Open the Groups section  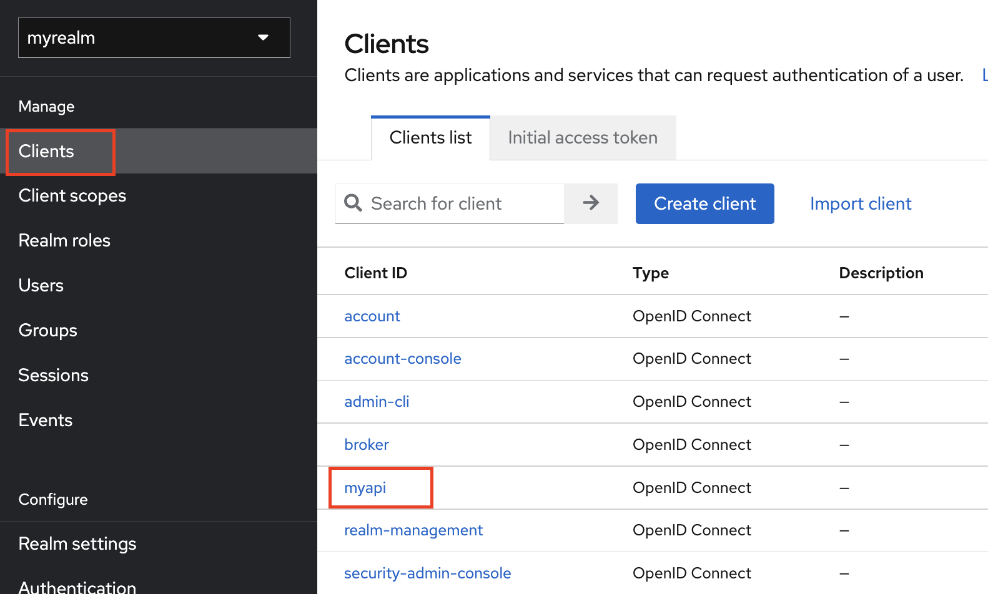[x=48, y=331]
